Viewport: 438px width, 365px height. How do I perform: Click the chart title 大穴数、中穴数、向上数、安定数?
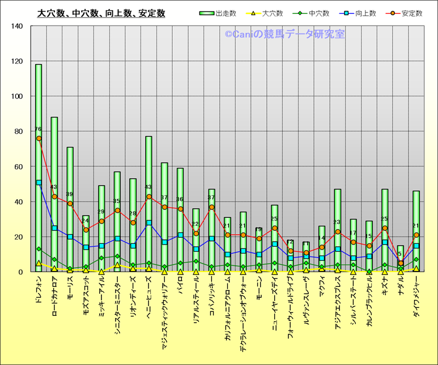click(x=101, y=13)
